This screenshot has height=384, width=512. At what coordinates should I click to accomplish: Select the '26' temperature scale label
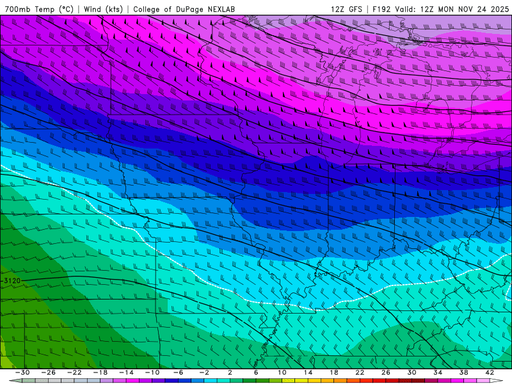click(x=386, y=372)
